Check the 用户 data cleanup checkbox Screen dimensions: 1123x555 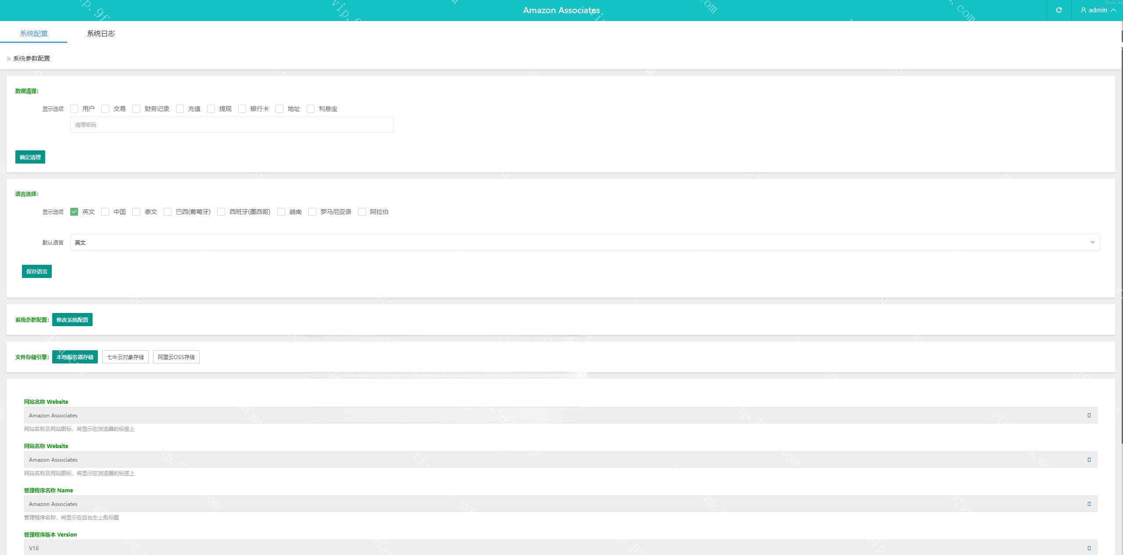[74, 109]
